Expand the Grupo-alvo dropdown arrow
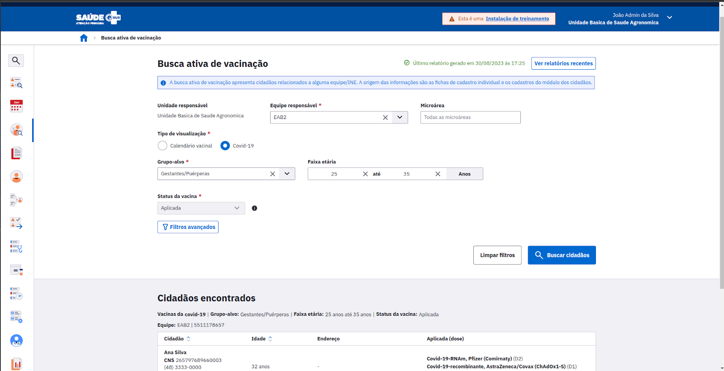The image size is (724, 371). (287, 174)
